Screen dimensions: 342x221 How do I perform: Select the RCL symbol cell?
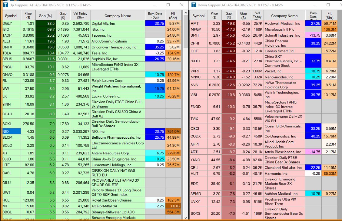(x=12, y=200)
